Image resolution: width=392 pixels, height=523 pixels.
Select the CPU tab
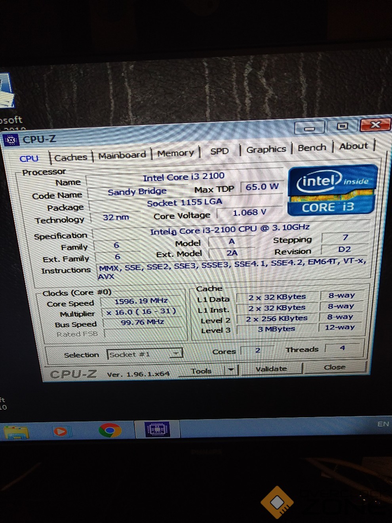29,158
